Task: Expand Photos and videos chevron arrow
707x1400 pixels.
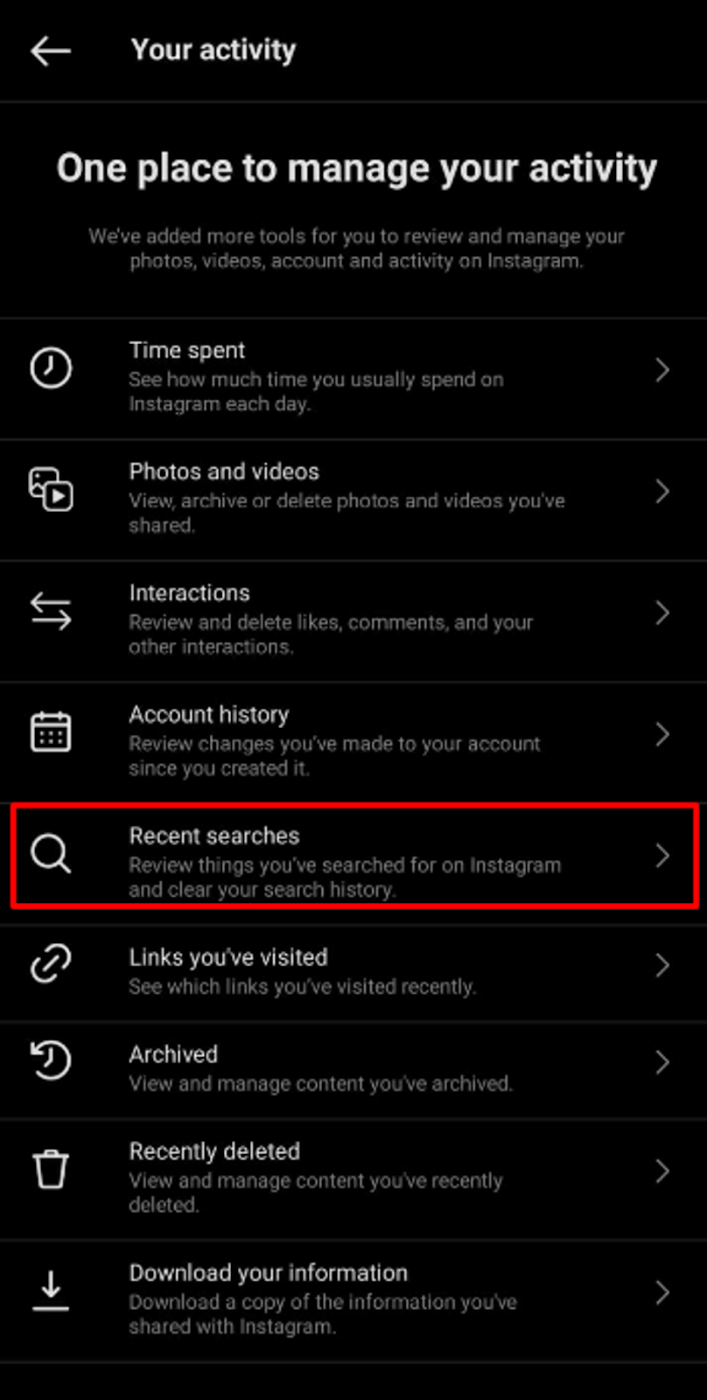Action: coord(662,492)
